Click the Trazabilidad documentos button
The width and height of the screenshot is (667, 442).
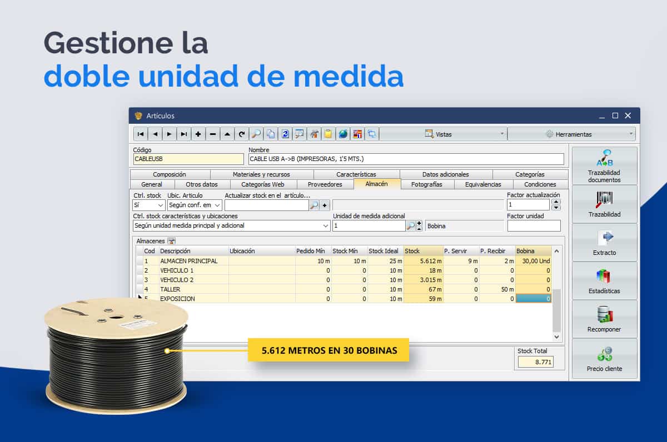click(604, 166)
